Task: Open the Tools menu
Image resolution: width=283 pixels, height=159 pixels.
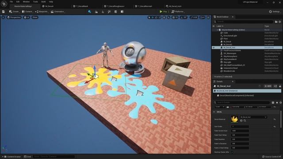Action: tap(35, 2)
